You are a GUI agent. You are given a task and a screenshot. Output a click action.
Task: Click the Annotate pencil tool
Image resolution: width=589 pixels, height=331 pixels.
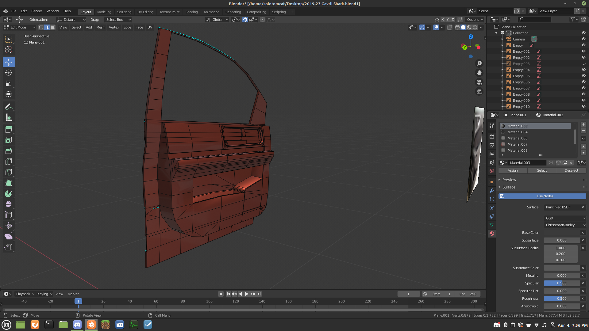tap(9, 107)
